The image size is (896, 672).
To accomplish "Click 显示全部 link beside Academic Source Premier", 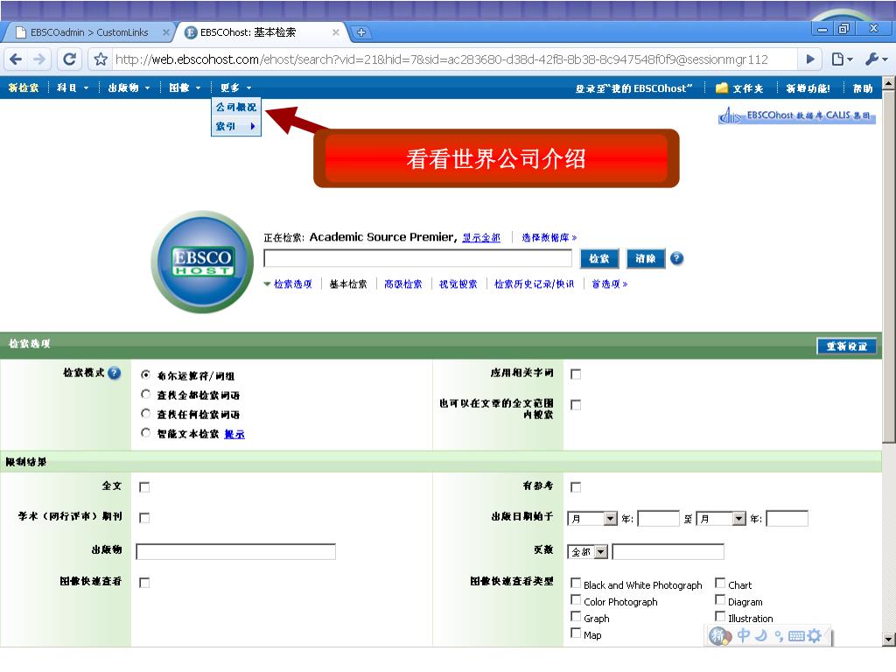I will coord(481,237).
